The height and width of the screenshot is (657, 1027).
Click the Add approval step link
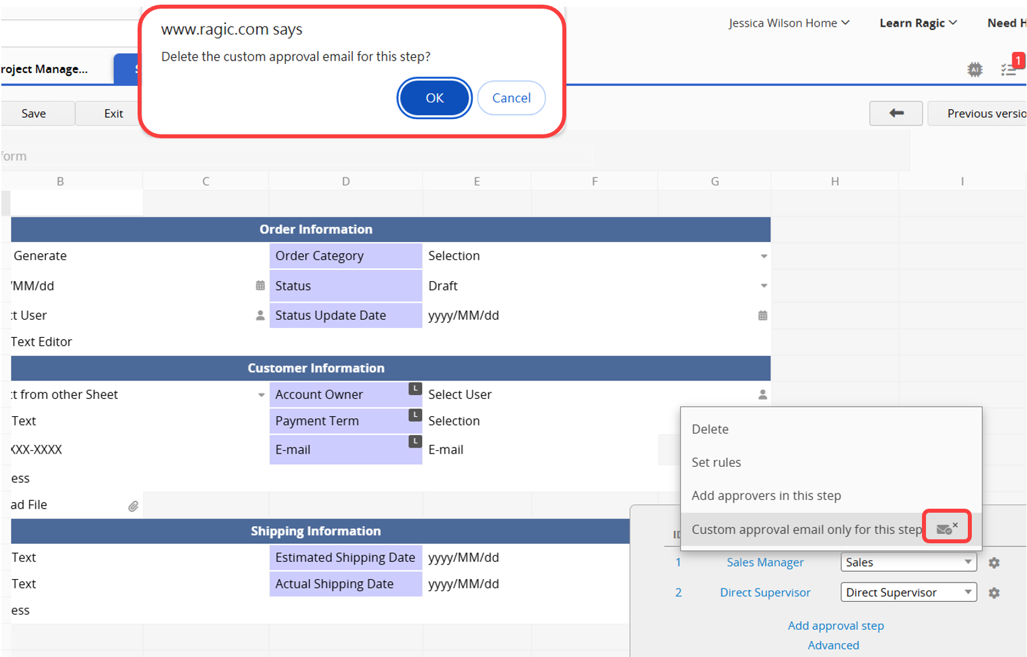836,626
